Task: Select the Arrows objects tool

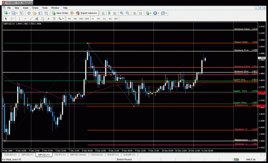Action: tap(60, 18)
